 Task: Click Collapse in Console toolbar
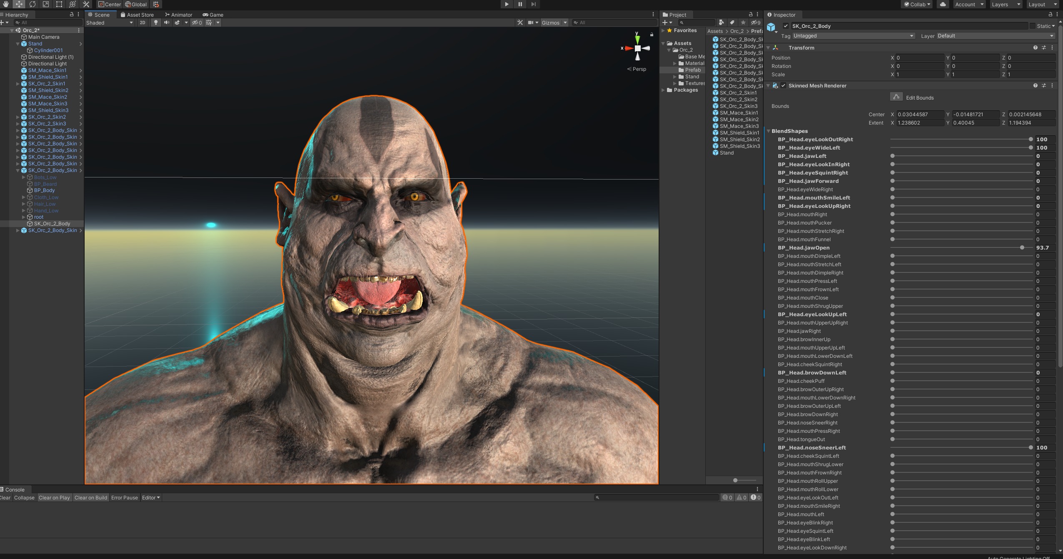pos(24,497)
